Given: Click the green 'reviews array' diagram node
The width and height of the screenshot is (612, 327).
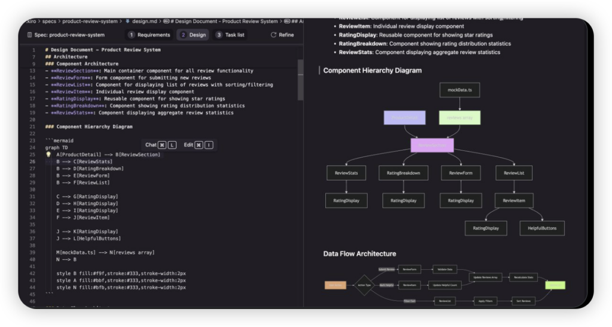Looking at the screenshot, I should tap(460, 118).
